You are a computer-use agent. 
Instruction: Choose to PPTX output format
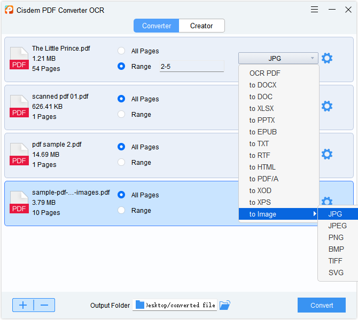(x=278, y=120)
